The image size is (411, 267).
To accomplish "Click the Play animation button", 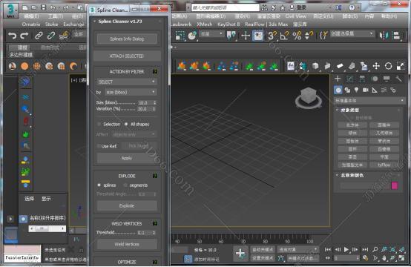I will tap(346, 249).
